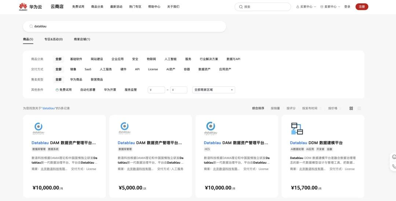Open the 买家中心 dropdown
396x201 pixels.
(x=306, y=7)
